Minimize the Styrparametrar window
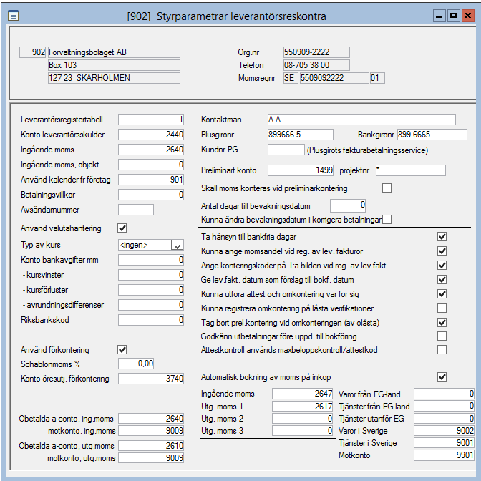Screen dimensions: 481x481 pos(439,16)
